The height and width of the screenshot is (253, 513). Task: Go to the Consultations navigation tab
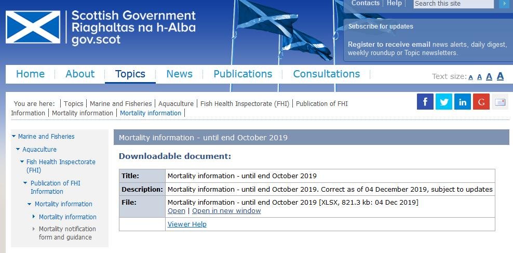pyautogui.click(x=326, y=74)
